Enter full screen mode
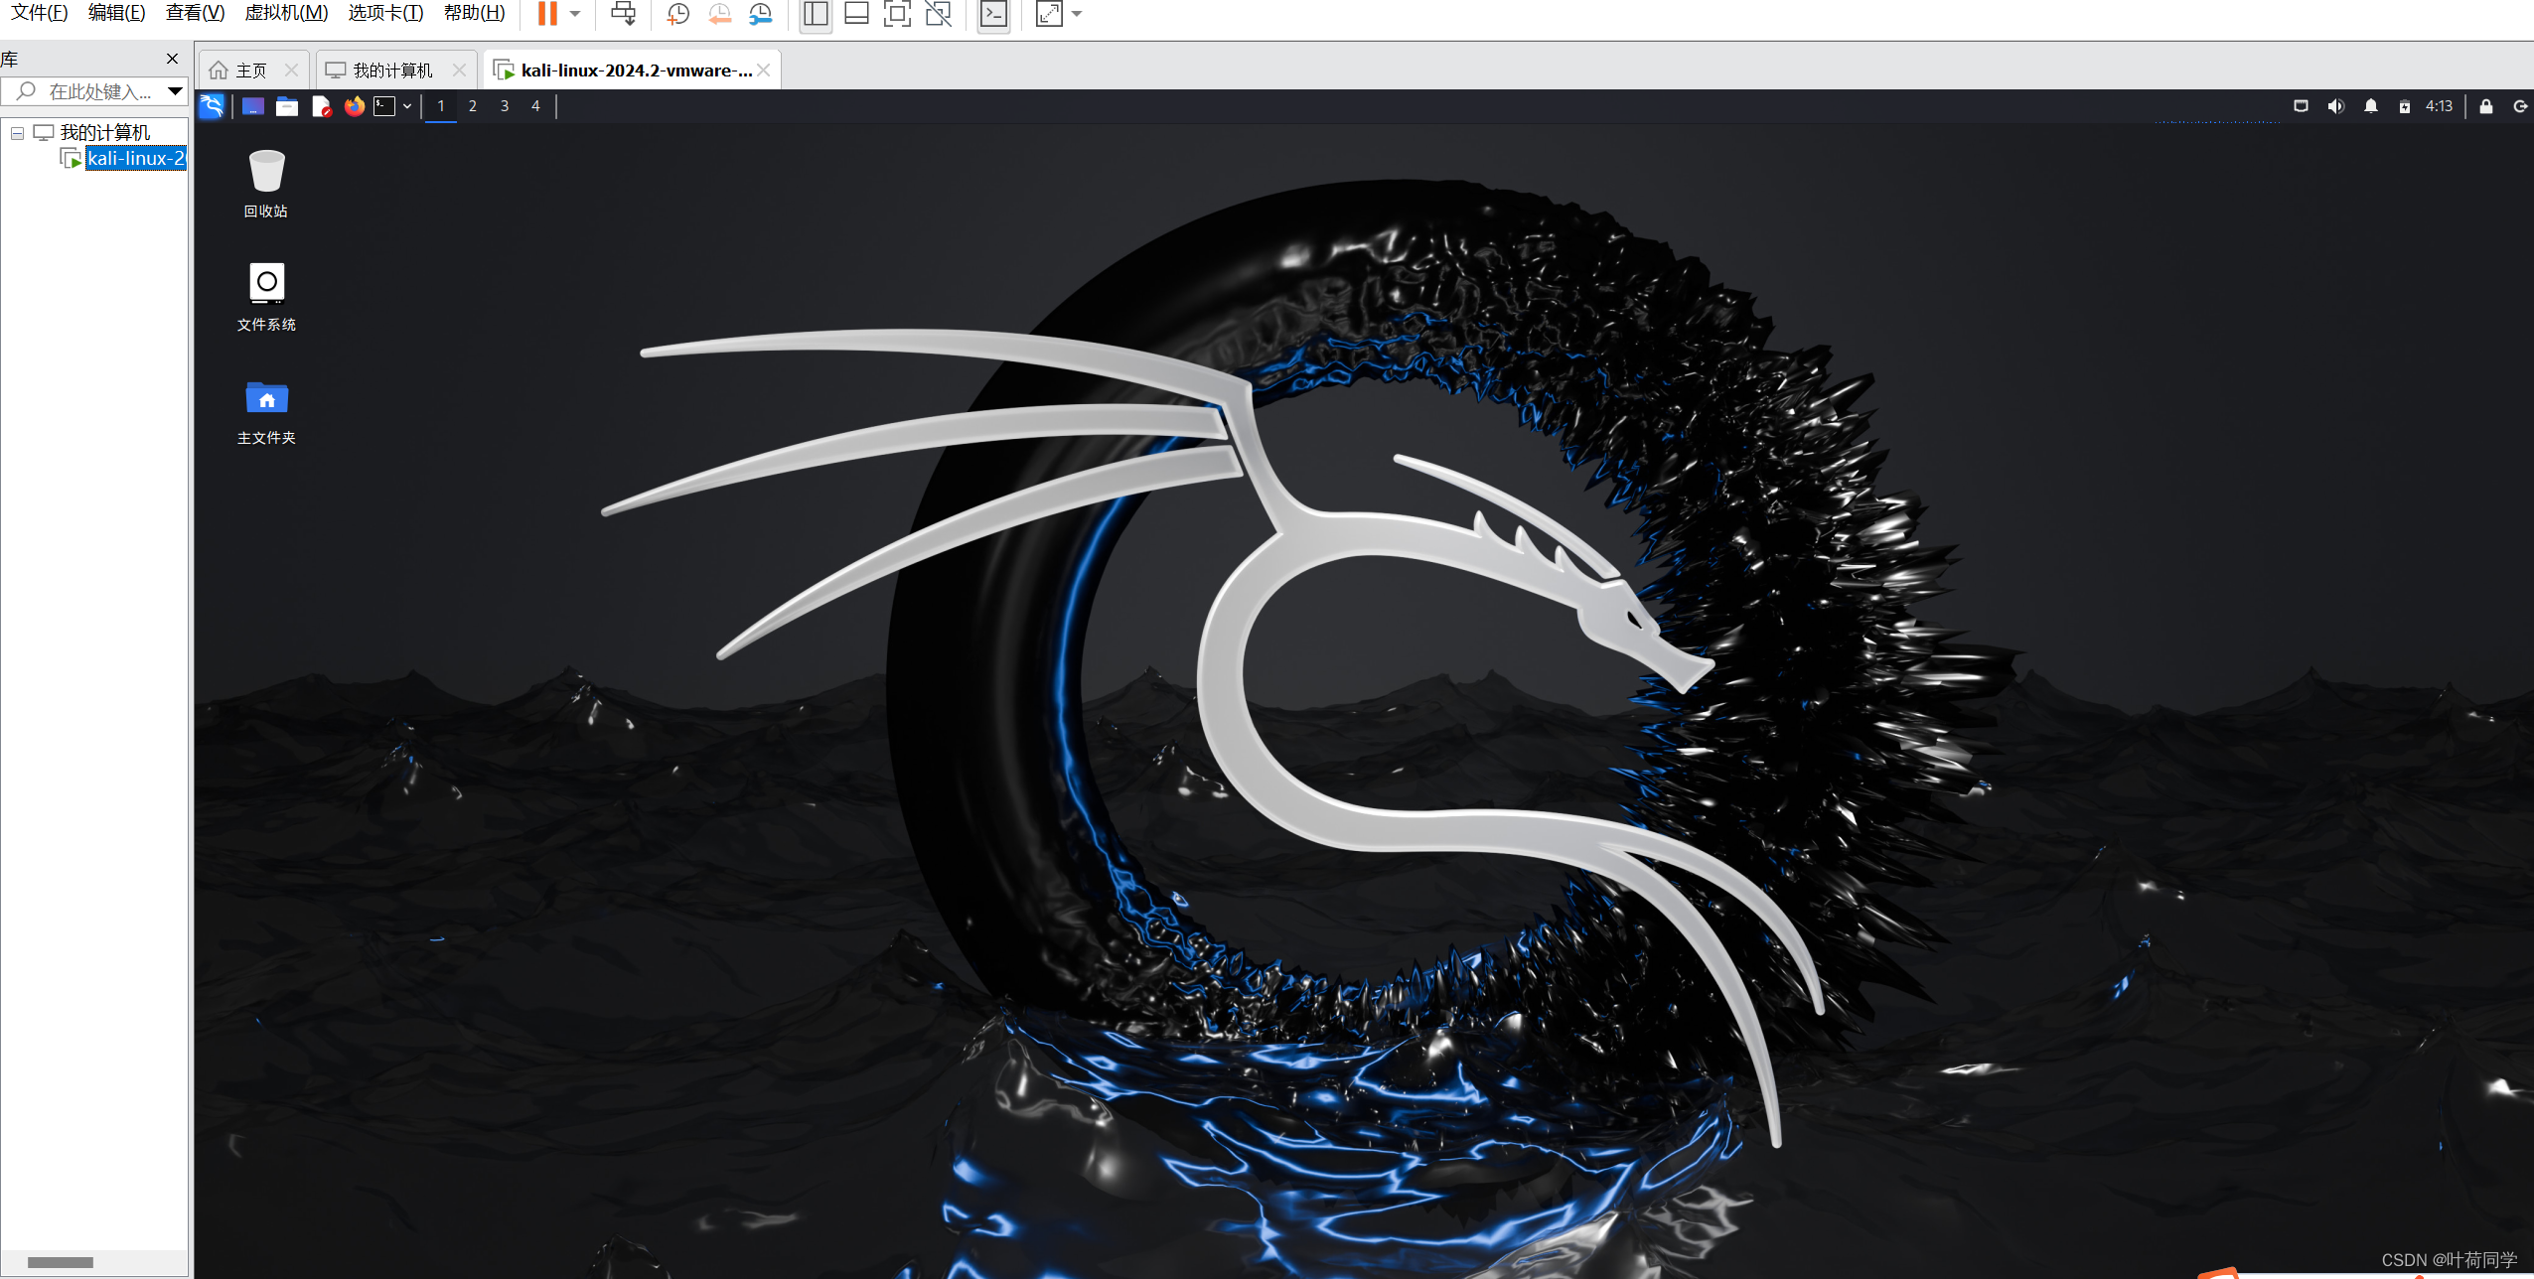The height and width of the screenshot is (1279, 2534). point(897,14)
